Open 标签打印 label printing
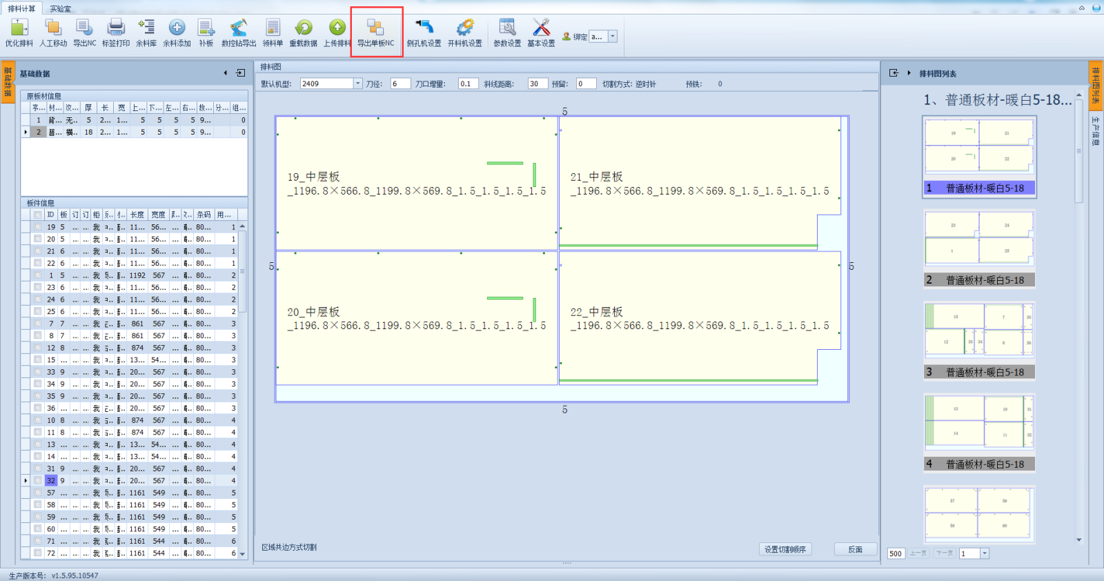 pyautogui.click(x=116, y=32)
